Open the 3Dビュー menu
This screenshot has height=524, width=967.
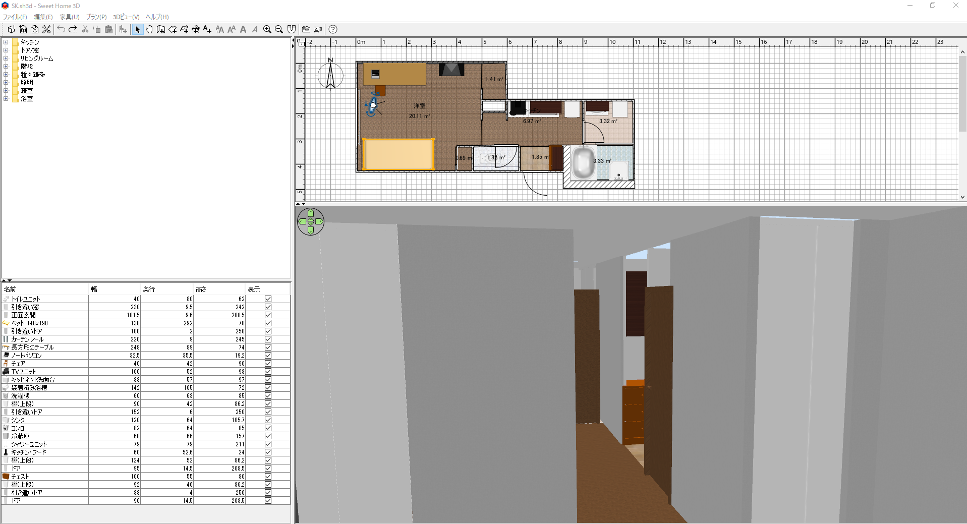click(x=126, y=17)
